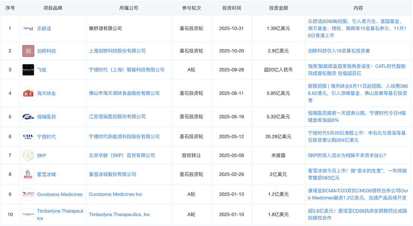
Task: Click the Timberlyne Therapeutics logo icon
Action: pyautogui.click(x=28, y=215)
